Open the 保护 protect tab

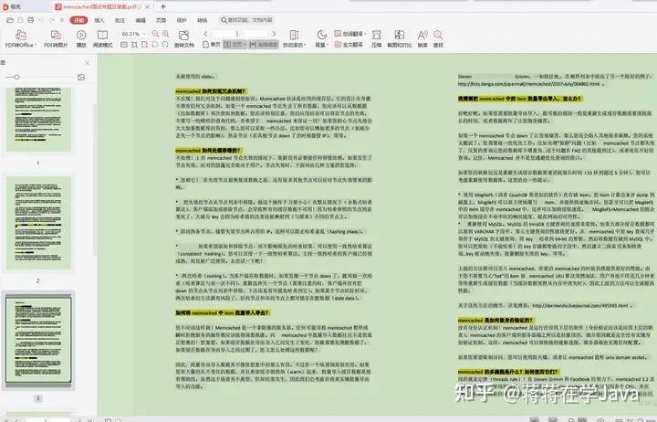click(x=182, y=20)
